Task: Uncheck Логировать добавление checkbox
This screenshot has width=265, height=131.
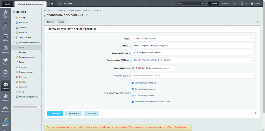Action: [132, 83]
